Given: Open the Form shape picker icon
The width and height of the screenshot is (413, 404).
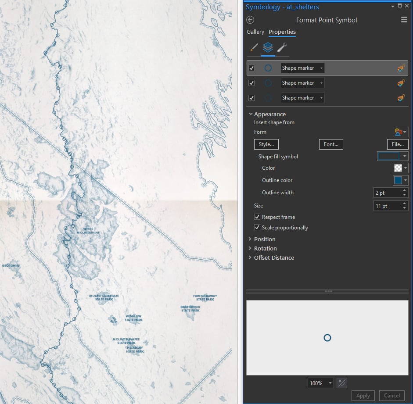Looking at the screenshot, I should tap(401, 132).
